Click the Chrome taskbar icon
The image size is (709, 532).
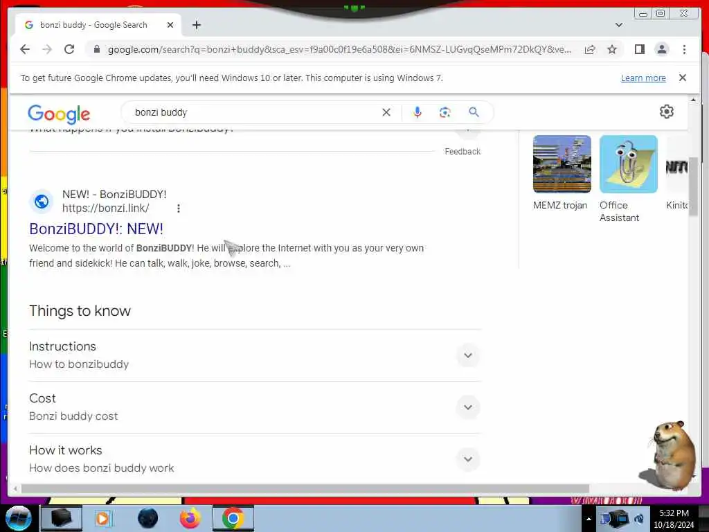[x=233, y=518]
